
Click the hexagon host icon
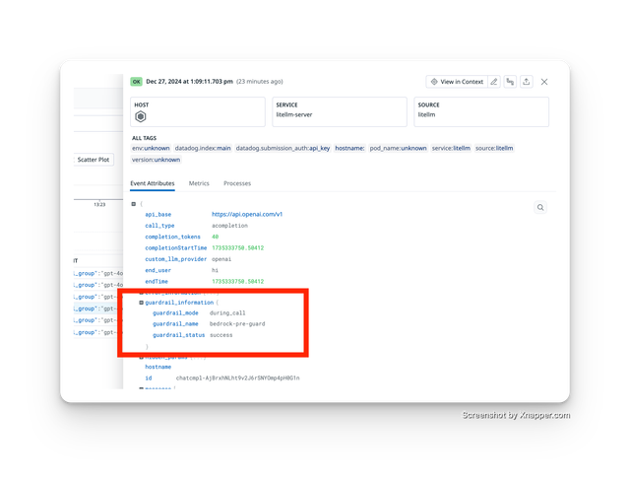(x=141, y=116)
